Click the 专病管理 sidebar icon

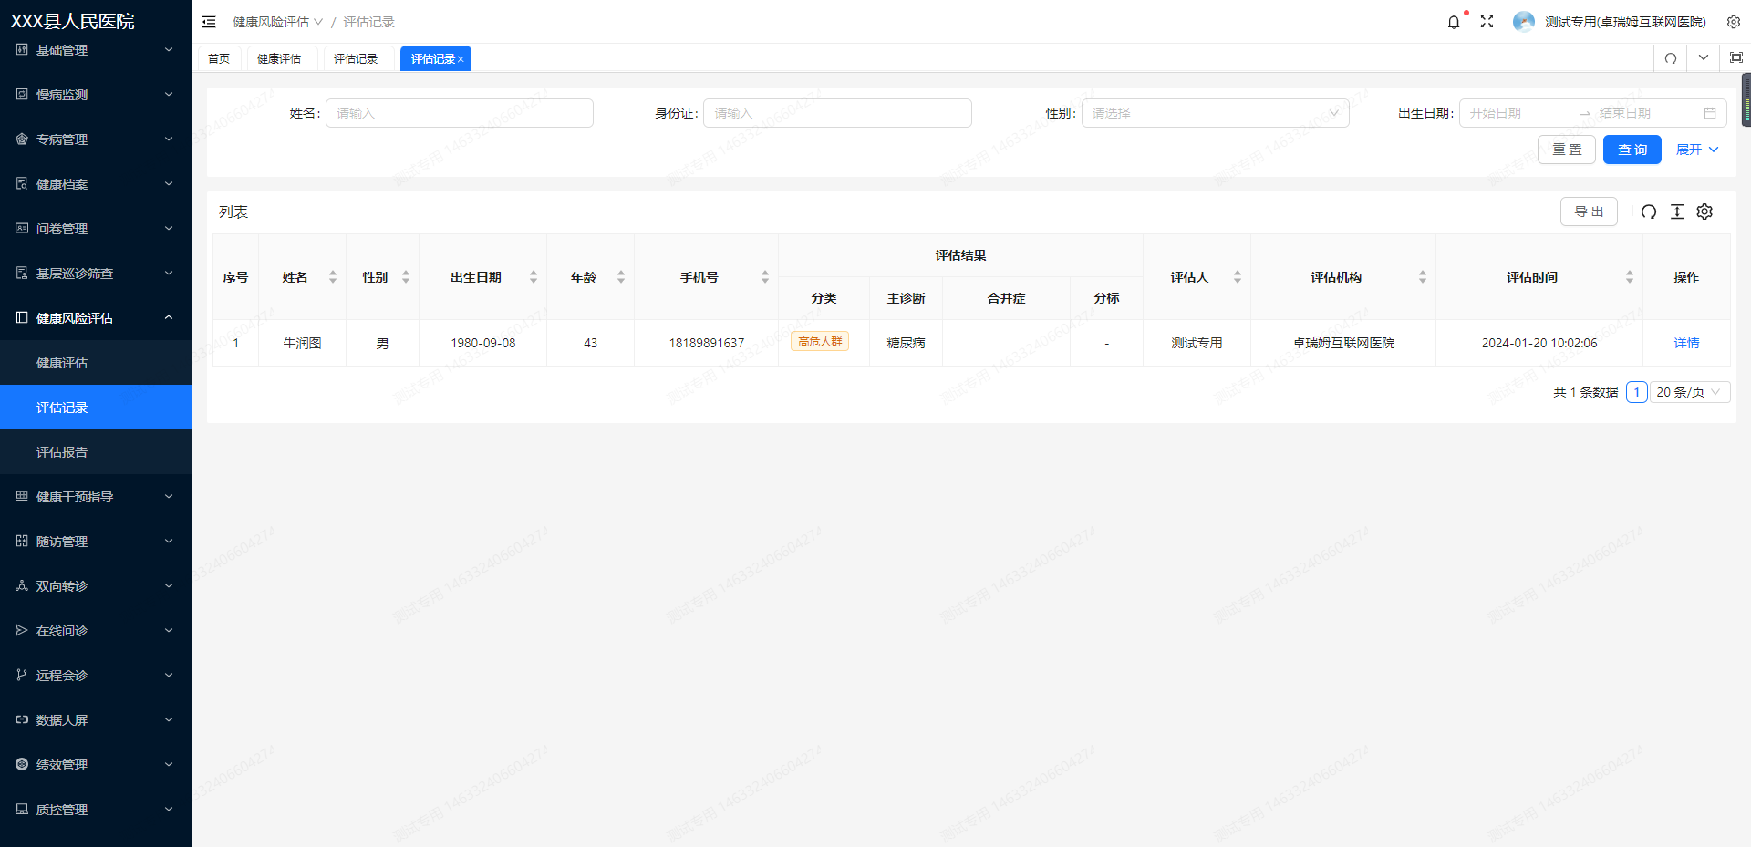coord(22,139)
